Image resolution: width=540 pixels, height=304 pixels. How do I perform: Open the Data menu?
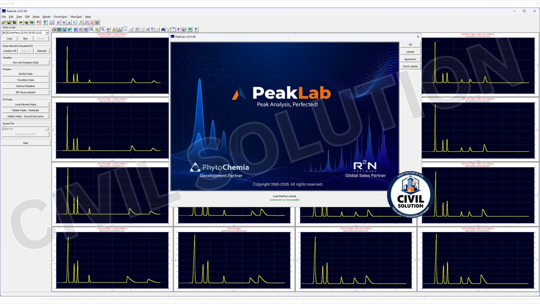pos(19,17)
